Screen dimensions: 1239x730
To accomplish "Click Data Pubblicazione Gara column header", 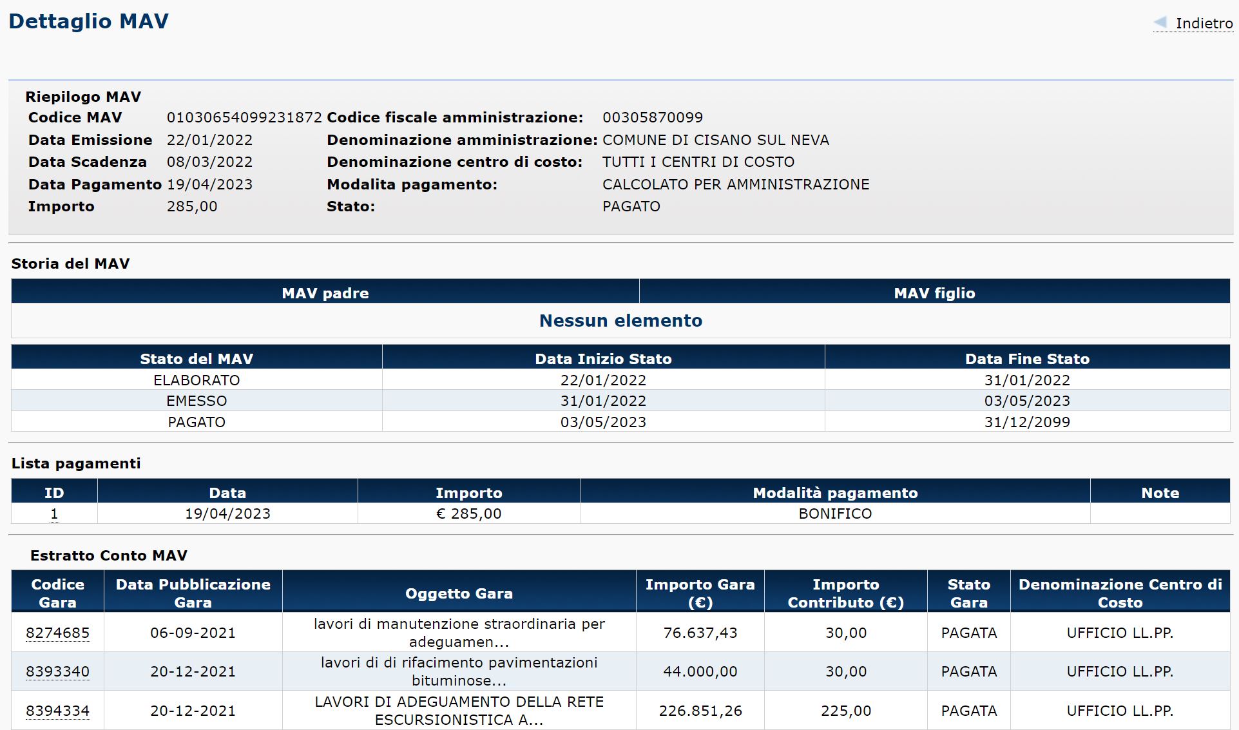I will [193, 593].
